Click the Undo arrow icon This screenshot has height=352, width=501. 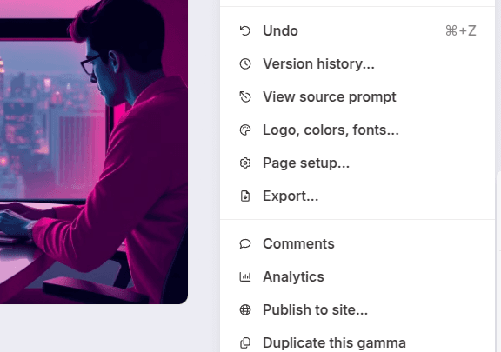pyautogui.click(x=245, y=31)
